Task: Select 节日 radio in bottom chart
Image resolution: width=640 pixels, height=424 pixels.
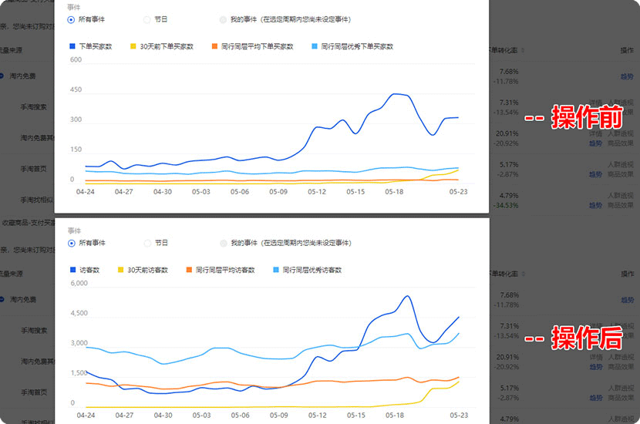Action: pos(147,243)
